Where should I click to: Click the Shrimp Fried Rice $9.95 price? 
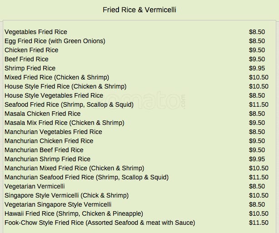point(257,68)
